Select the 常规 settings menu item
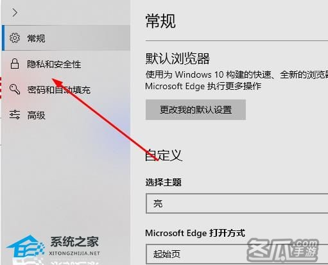 [66, 38]
